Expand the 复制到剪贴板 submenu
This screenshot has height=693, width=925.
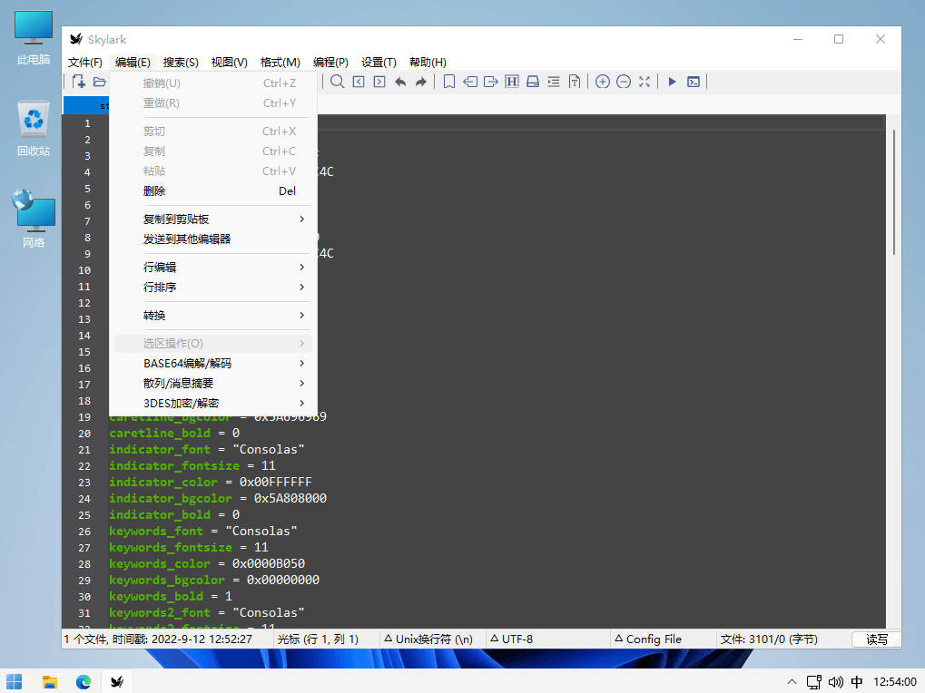[x=213, y=220]
